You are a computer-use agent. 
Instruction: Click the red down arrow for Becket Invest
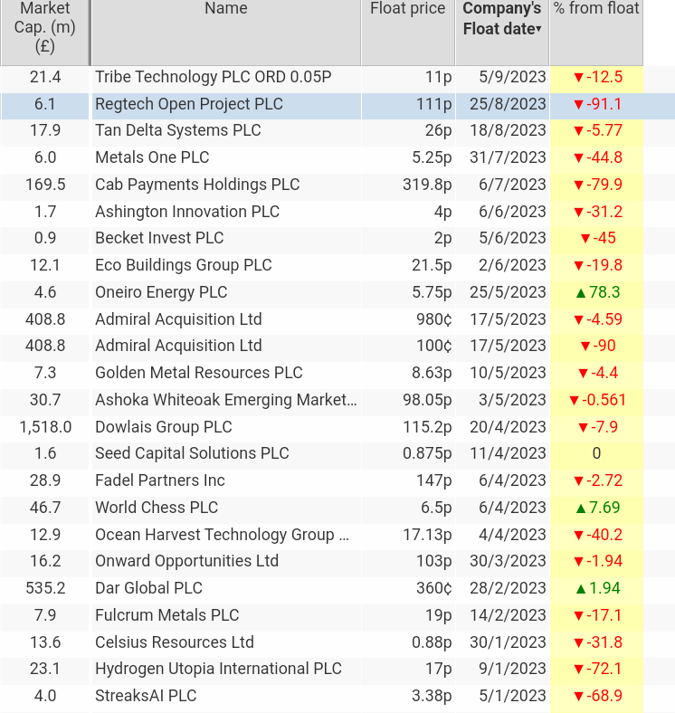click(585, 239)
